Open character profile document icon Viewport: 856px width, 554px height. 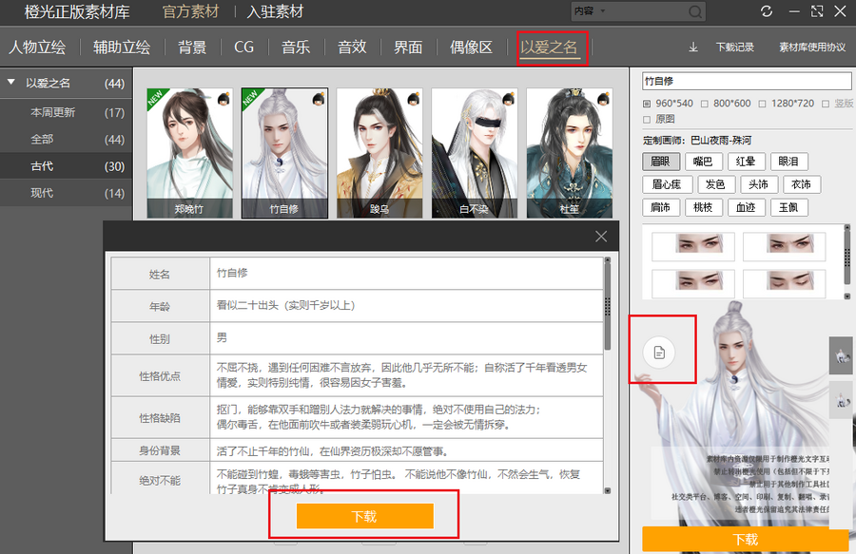coord(660,353)
